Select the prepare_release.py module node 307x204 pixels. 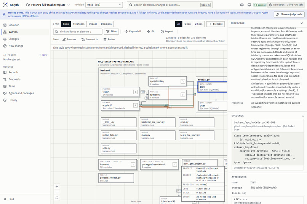coord(116,178)
